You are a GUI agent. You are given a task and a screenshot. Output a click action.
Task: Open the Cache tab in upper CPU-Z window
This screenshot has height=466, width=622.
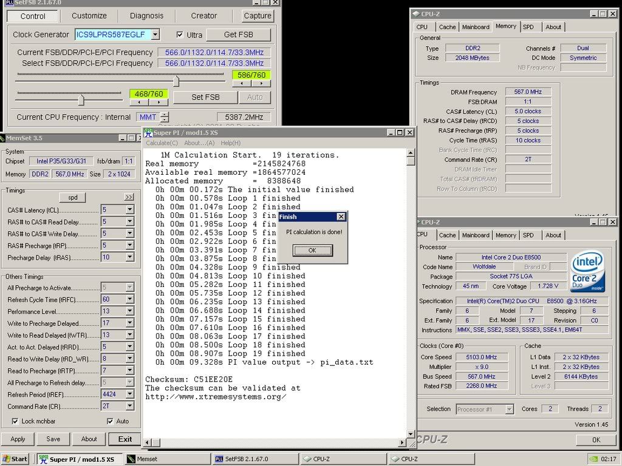tap(447, 27)
